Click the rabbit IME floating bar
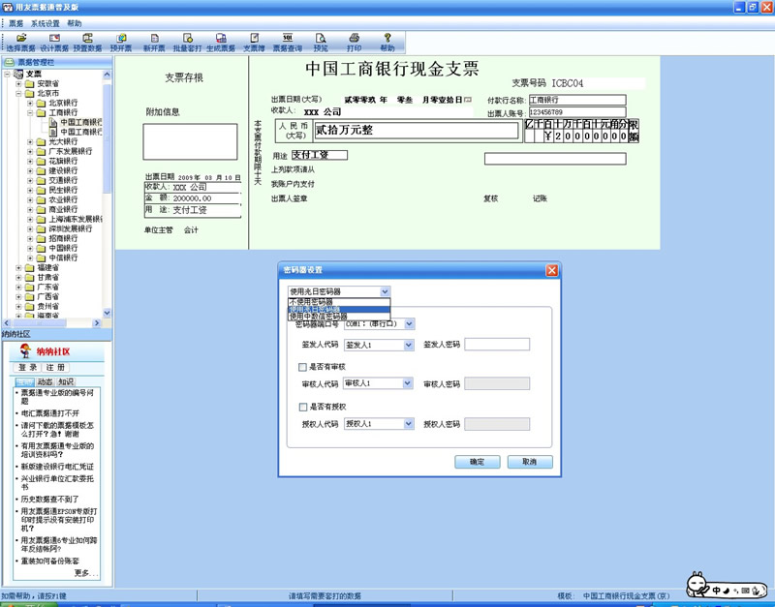This screenshot has height=607, width=775. pos(727,585)
